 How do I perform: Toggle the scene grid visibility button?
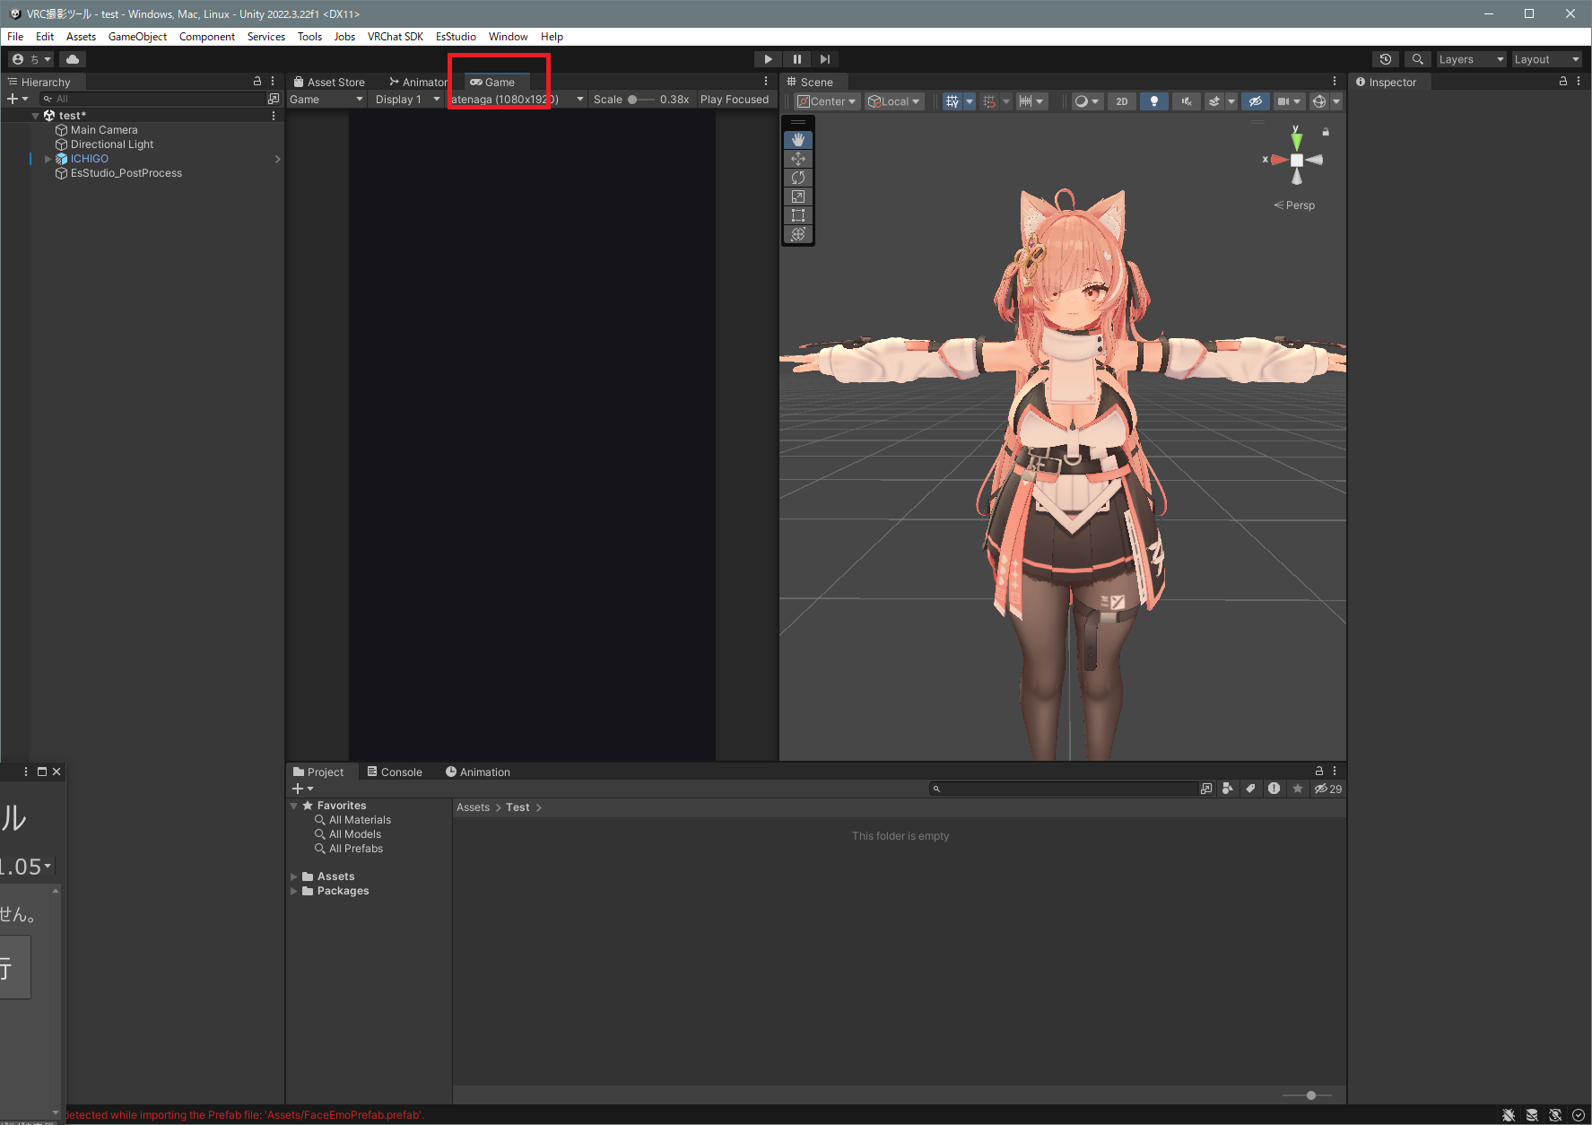953,101
